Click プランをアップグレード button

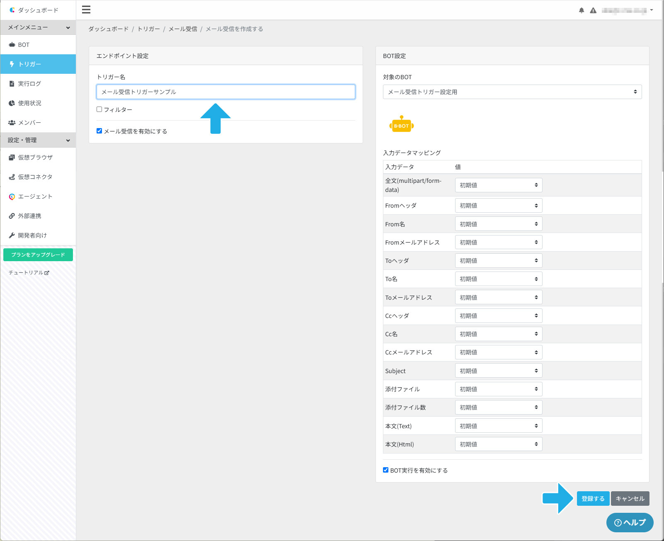click(38, 255)
